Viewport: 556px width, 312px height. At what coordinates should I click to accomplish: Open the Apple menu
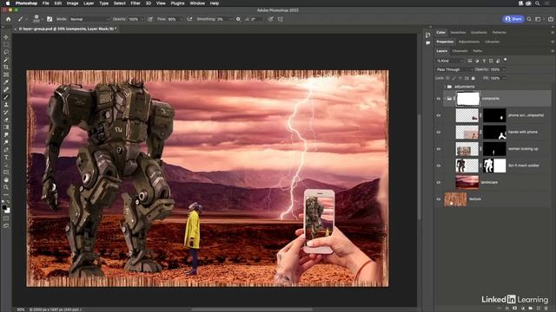(8, 3)
